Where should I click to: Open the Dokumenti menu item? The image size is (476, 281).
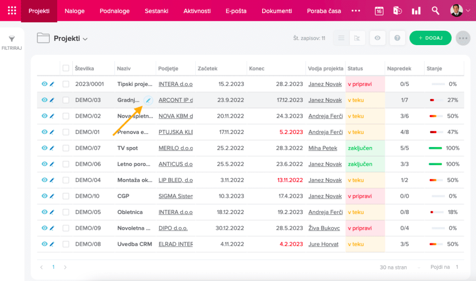pos(277,11)
